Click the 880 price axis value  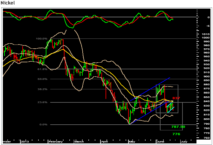(x=206, y=84)
